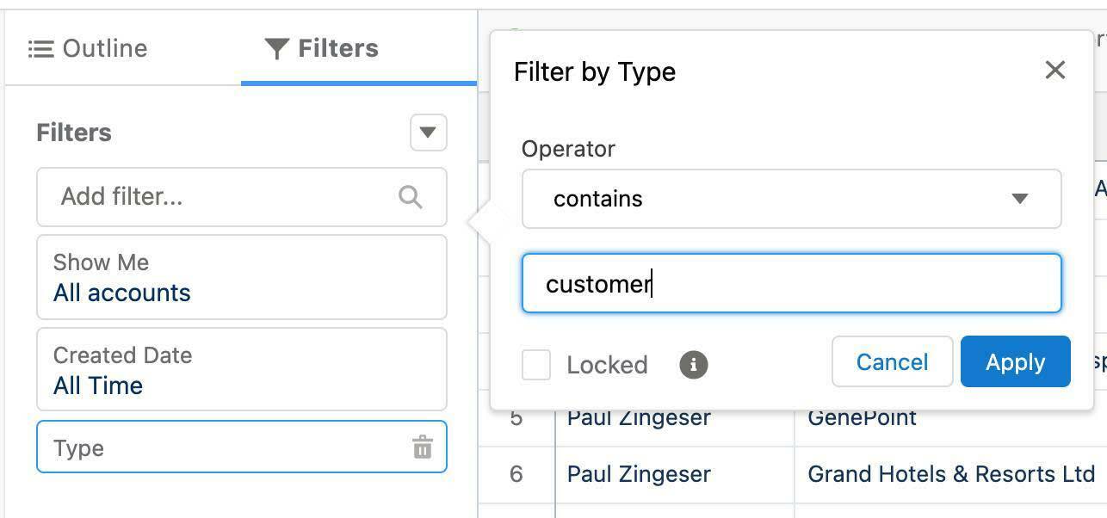
Task: Click the customer text input field
Action: 790,284
